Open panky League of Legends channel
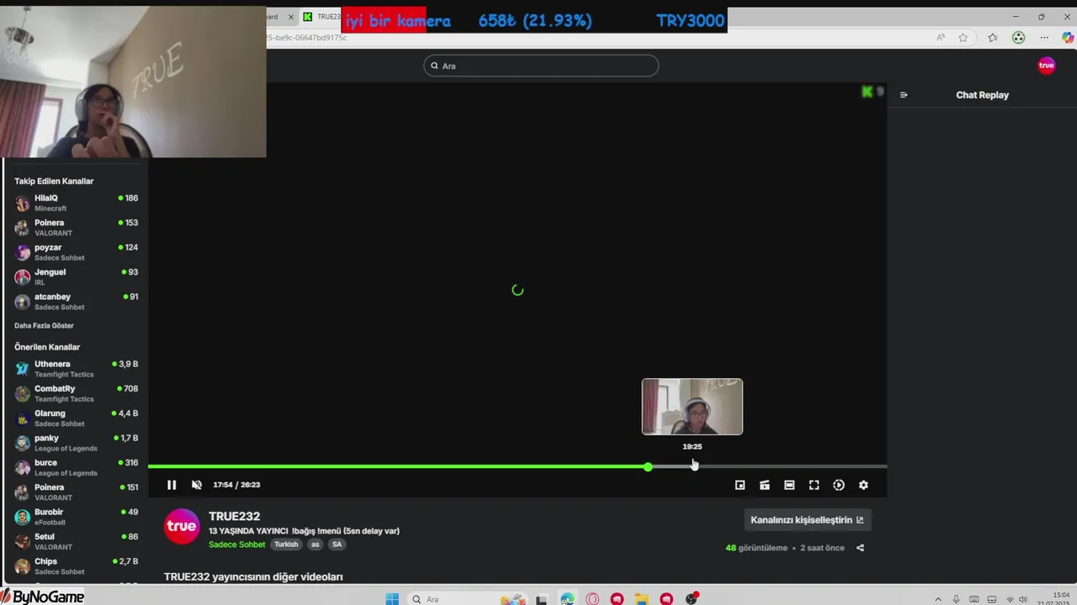1077x605 pixels. pos(76,443)
